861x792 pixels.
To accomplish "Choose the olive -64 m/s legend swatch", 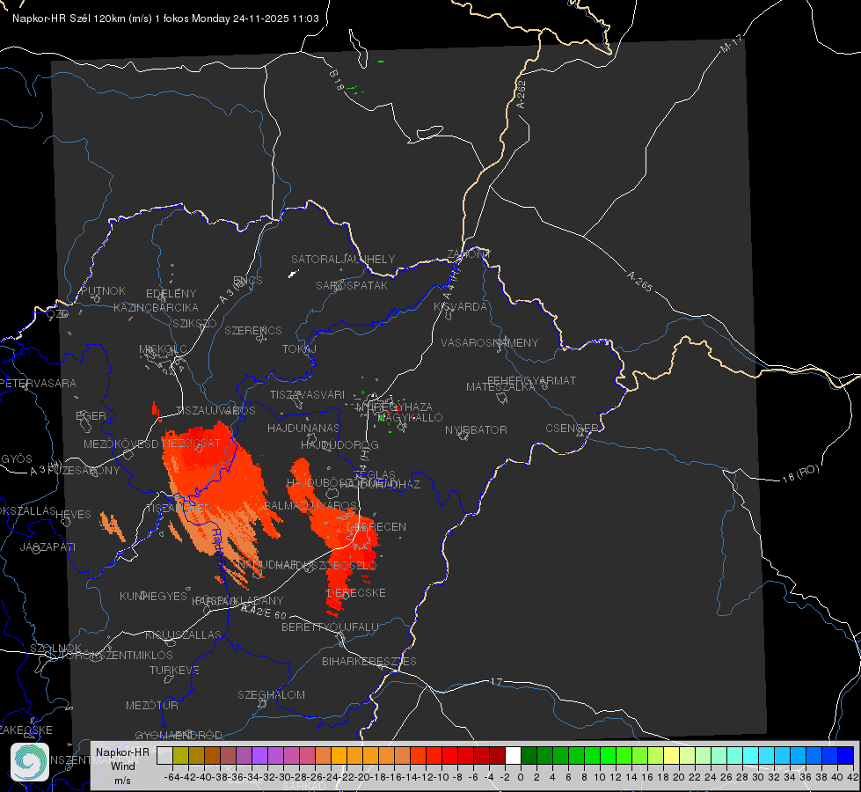I will (x=180, y=755).
